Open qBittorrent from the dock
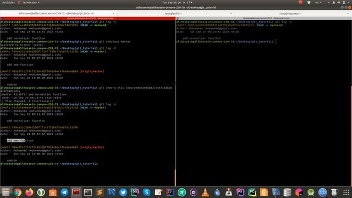352x198 pixels. point(323,193)
